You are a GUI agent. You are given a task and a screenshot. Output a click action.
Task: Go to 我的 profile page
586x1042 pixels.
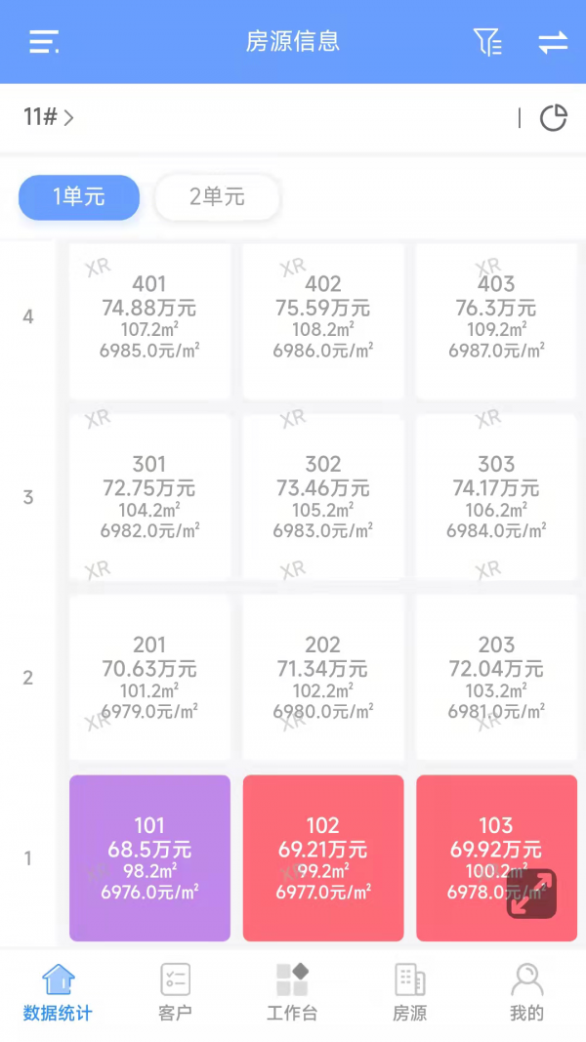click(526, 991)
